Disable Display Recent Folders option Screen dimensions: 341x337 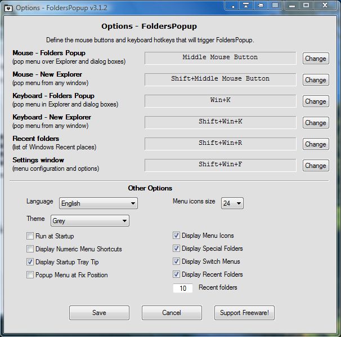coord(176,274)
